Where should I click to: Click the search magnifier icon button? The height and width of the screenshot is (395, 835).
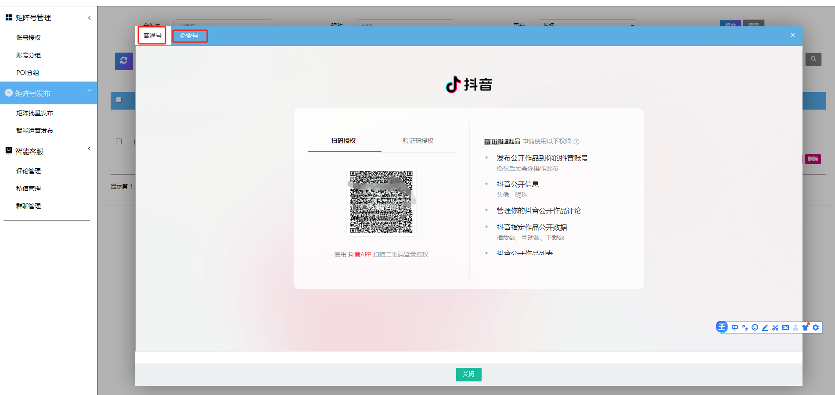click(813, 59)
